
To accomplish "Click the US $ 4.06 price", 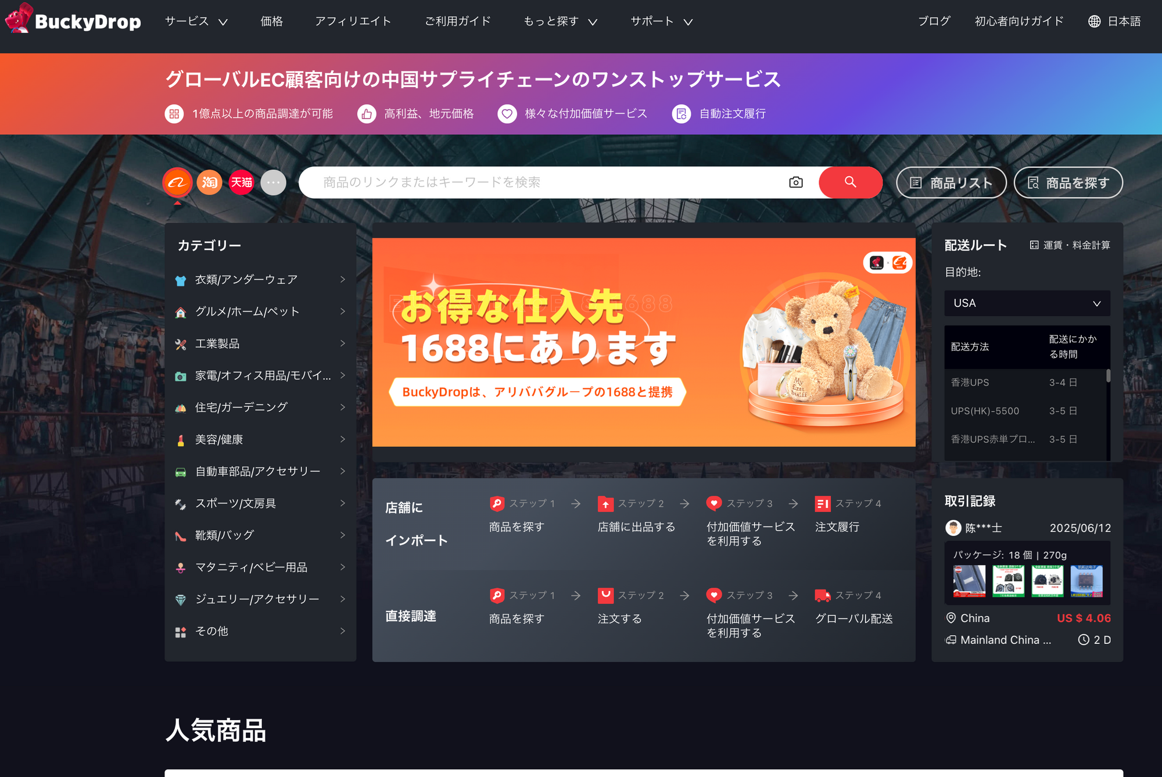I will [x=1084, y=618].
